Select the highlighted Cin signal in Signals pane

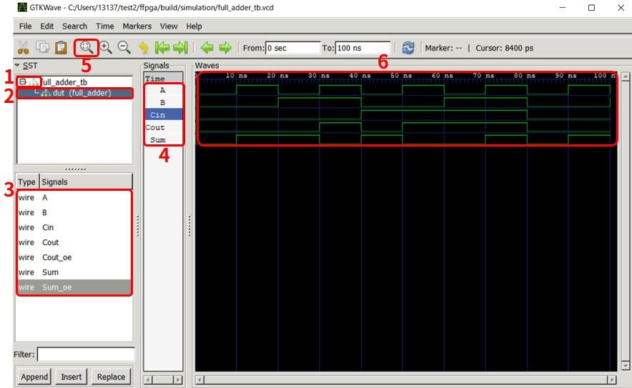point(163,115)
